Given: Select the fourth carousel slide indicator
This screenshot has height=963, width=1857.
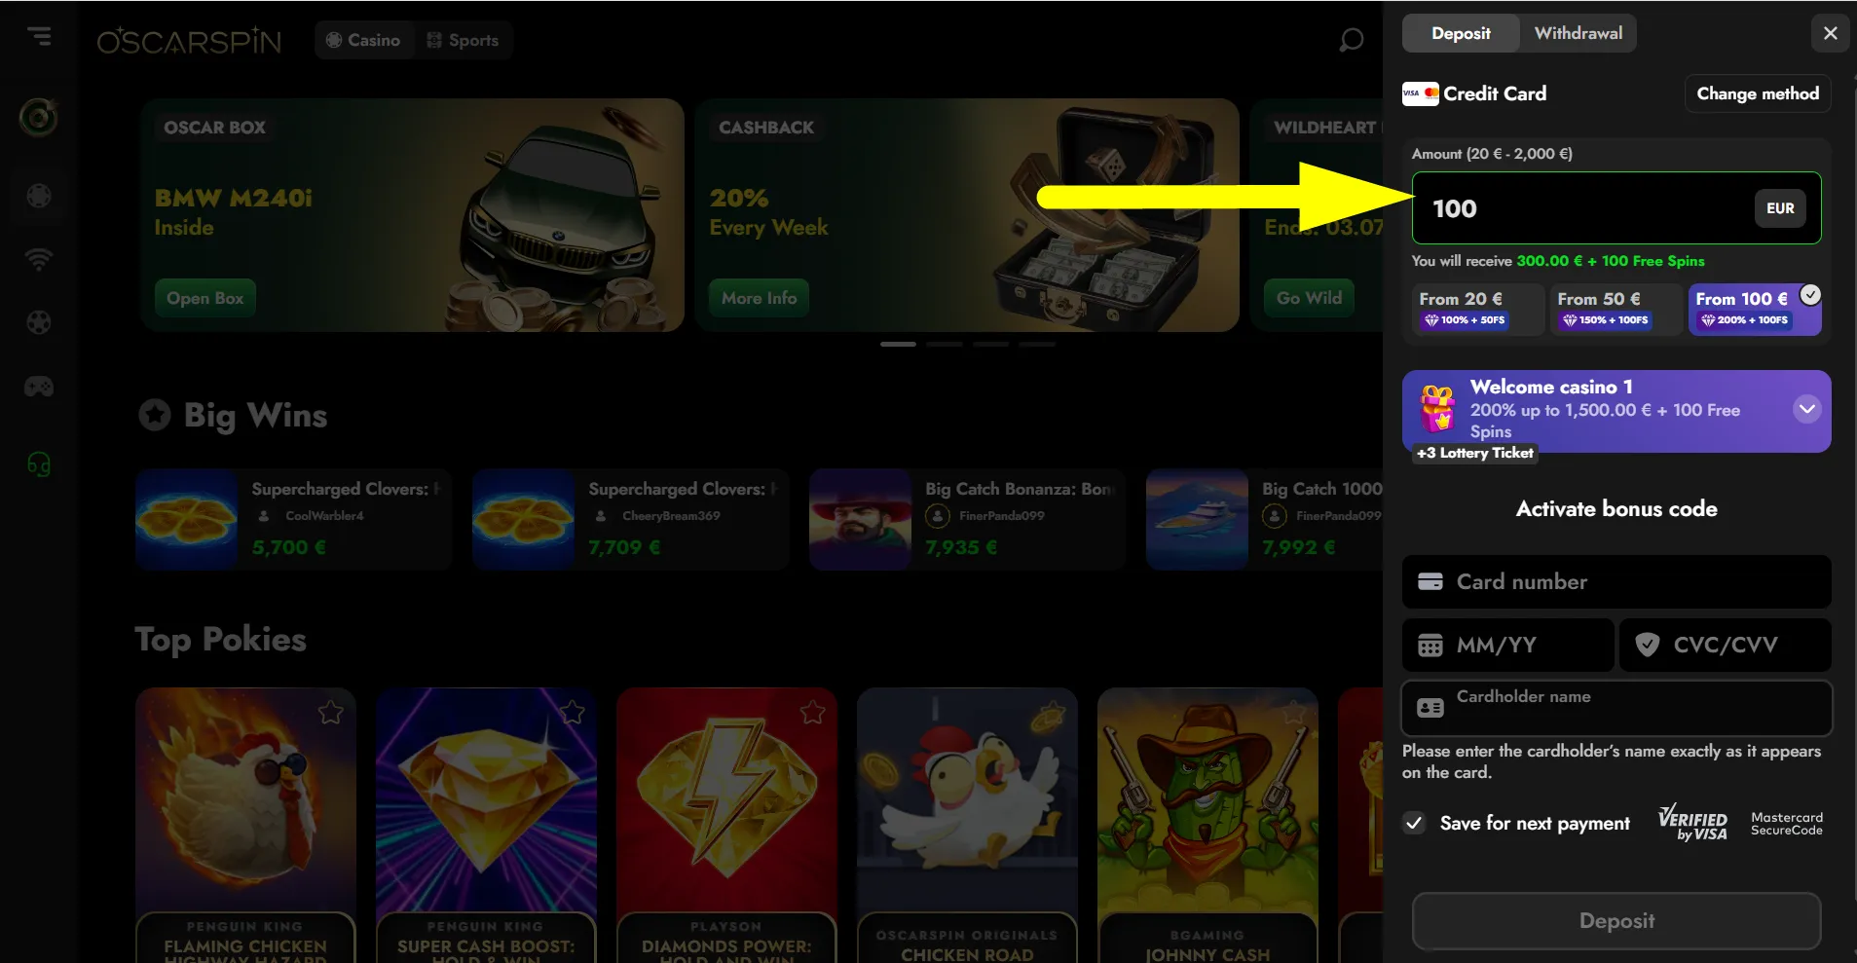Looking at the screenshot, I should coord(1037,344).
